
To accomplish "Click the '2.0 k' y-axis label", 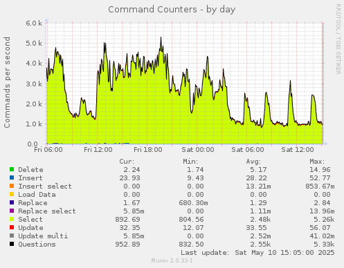I will [x=34, y=104].
